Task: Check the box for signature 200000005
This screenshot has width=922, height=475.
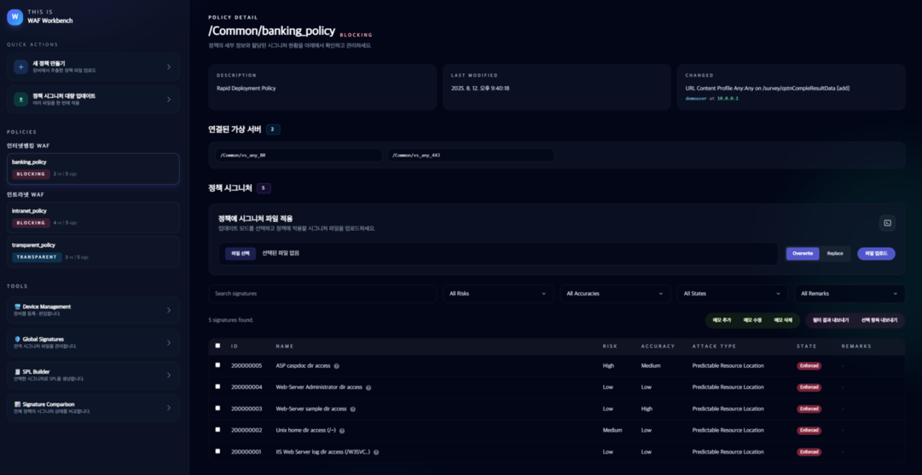Action: point(217,365)
